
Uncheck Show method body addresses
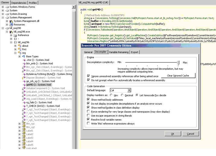[x=88, y=99]
